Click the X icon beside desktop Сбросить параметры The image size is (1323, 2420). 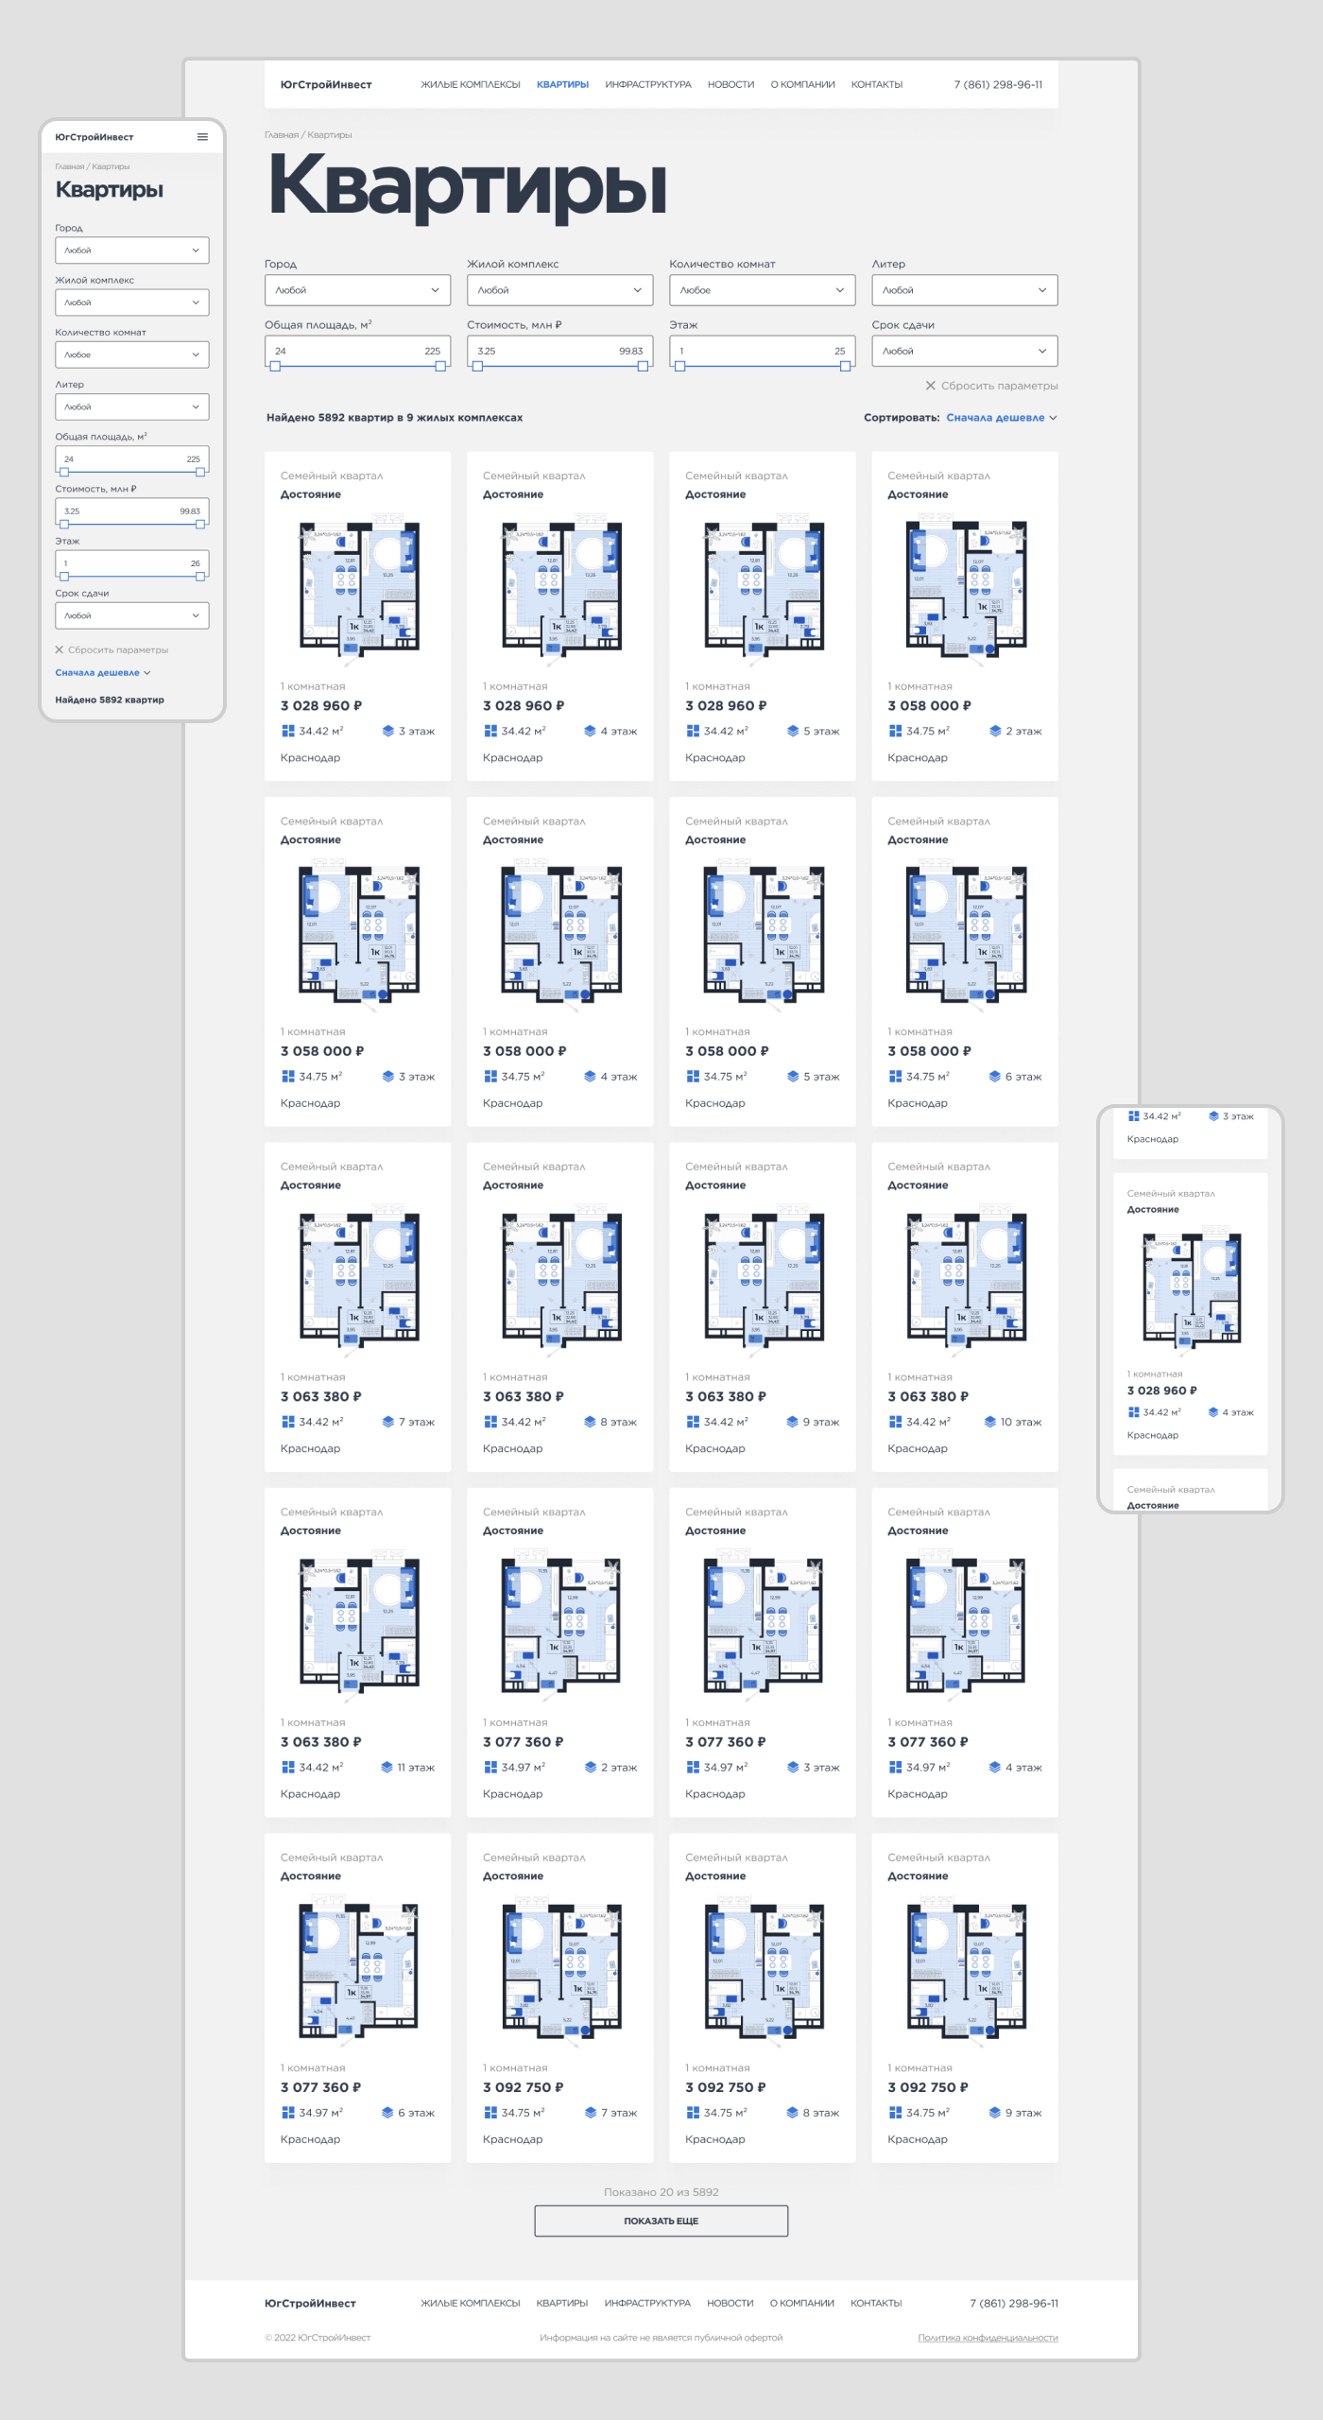[x=931, y=386]
